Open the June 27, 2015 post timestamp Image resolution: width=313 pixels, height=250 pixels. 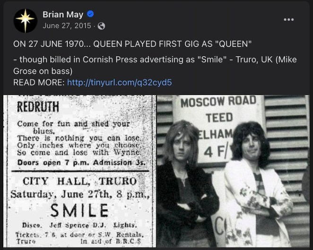pos(67,26)
